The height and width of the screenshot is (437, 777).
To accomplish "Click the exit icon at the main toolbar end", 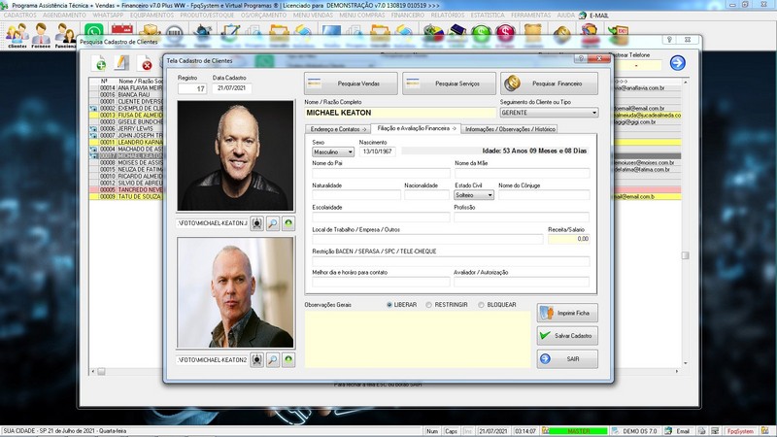I will (x=618, y=35).
